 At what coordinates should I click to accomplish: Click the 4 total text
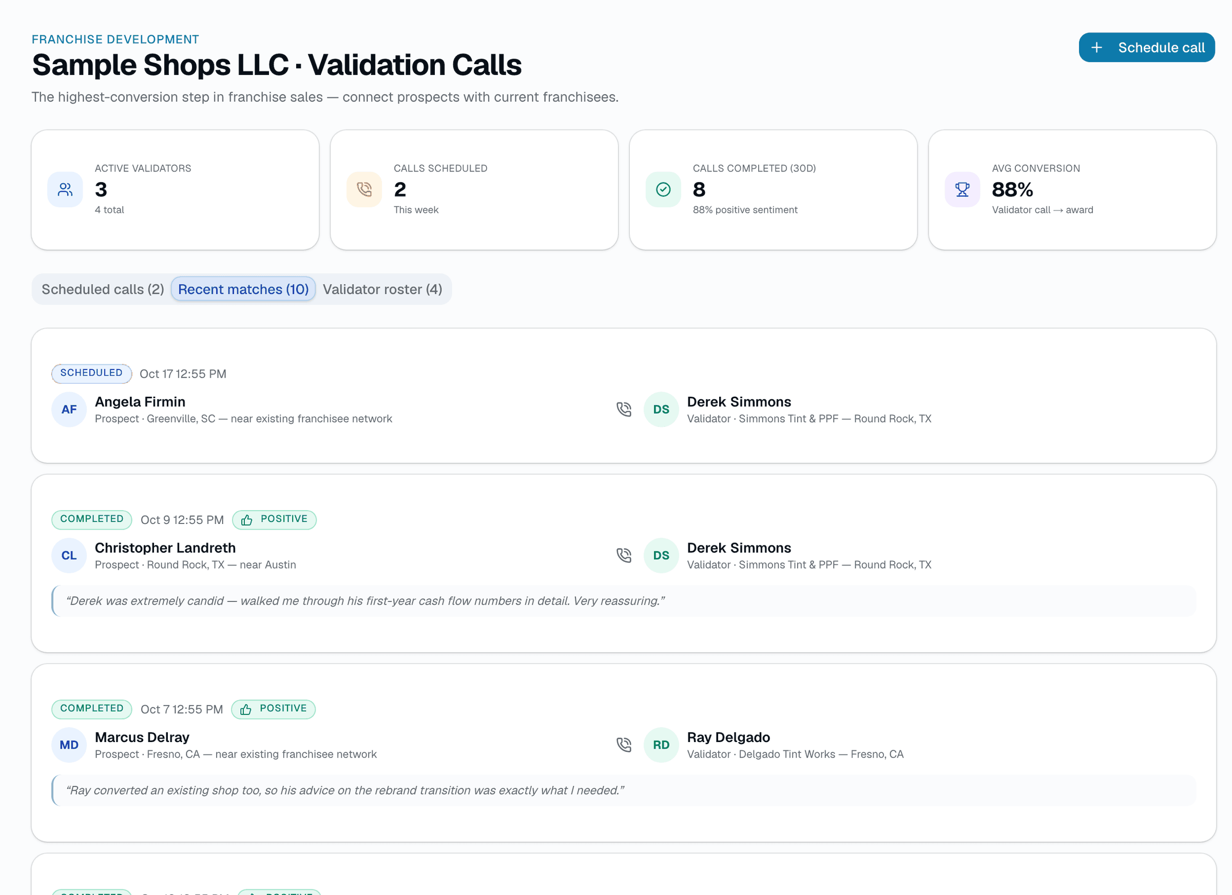pyautogui.click(x=110, y=210)
